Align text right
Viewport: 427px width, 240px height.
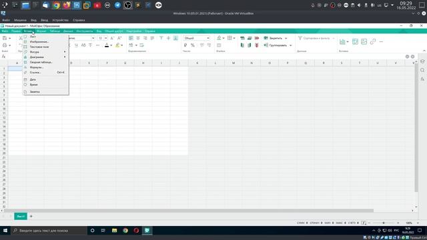[145, 38]
